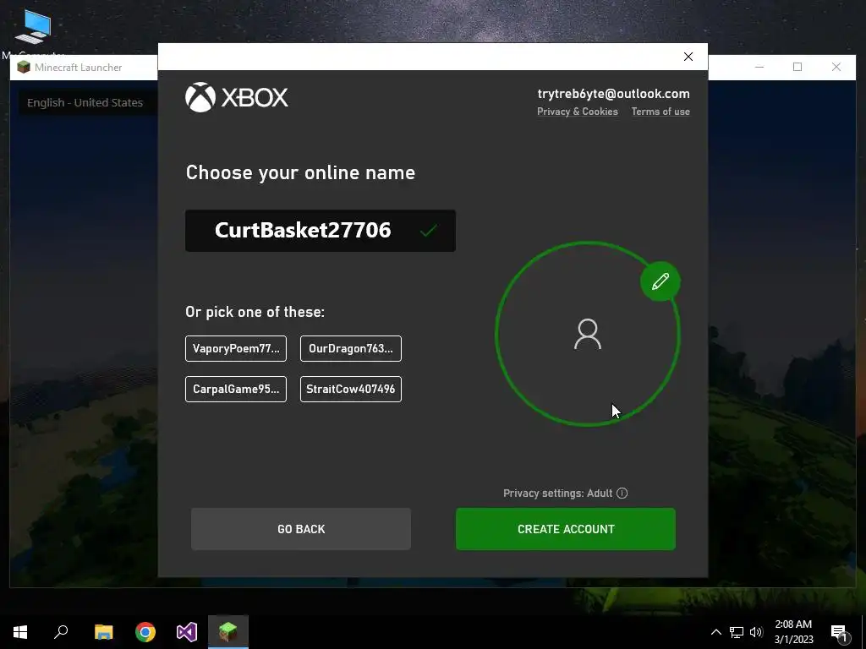
Task: Show hidden system tray icons
Action: tap(715, 632)
